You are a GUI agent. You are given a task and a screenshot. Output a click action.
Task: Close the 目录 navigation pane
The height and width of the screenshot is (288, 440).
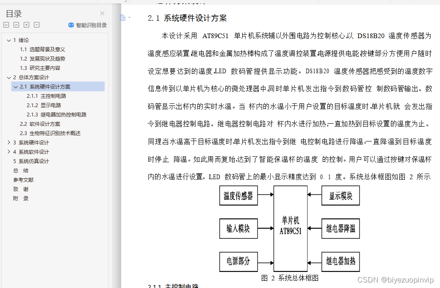(102, 14)
